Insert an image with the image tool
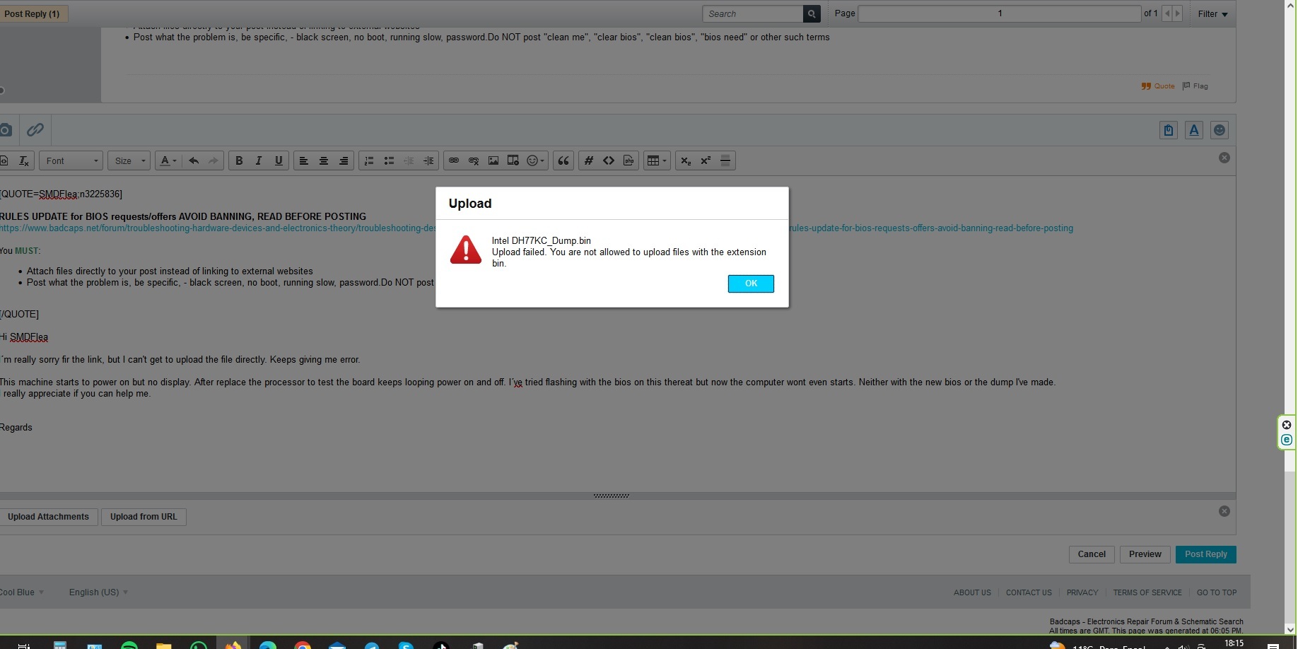This screenshot has width=1298, height=649. coord(493,161)
